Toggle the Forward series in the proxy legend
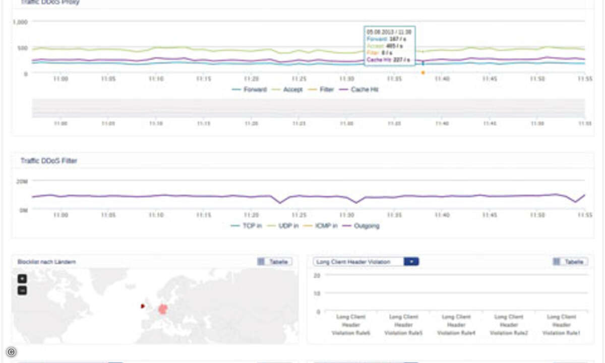605x363 pixels. (249, 89)
